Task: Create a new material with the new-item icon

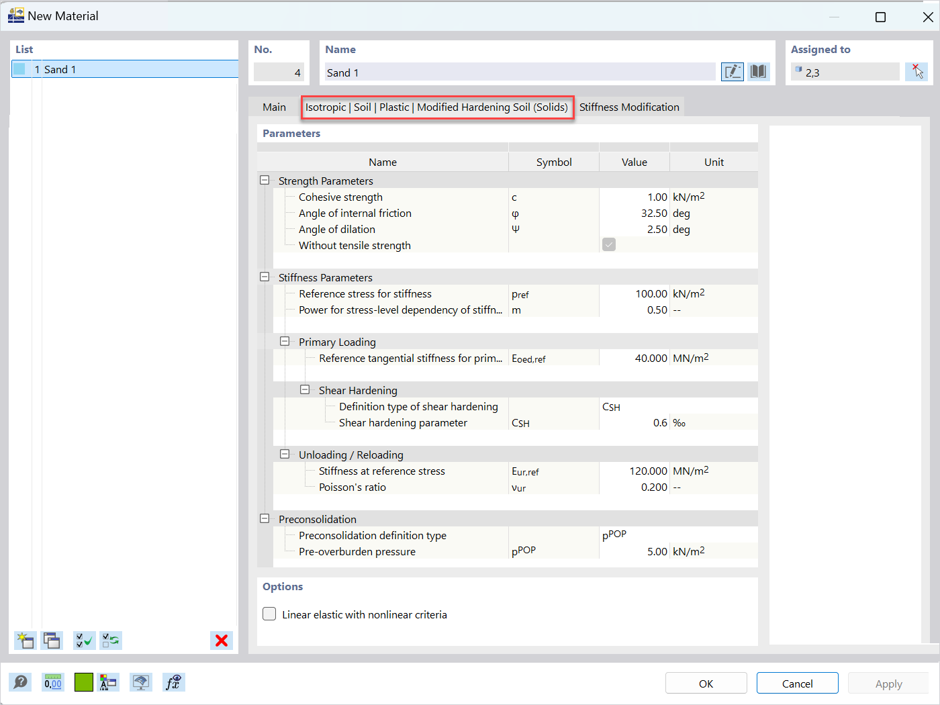Action: (x=25, y=641)
